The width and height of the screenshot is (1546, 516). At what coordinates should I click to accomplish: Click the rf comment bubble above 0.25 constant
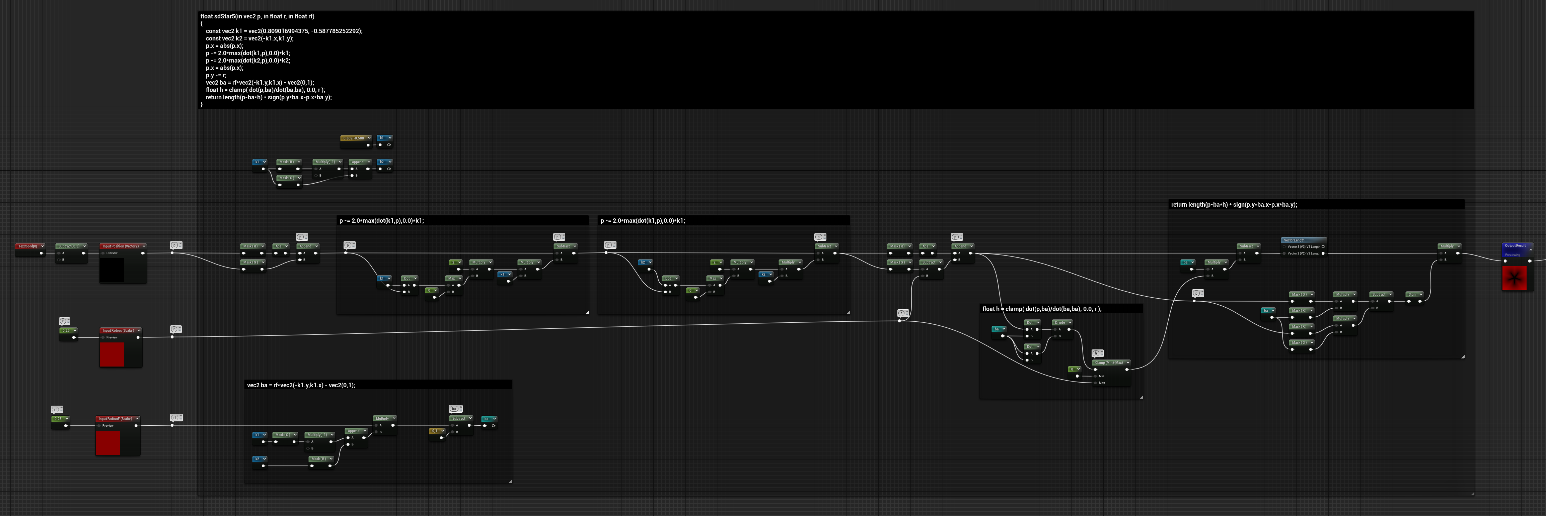[x=57, y=409]
